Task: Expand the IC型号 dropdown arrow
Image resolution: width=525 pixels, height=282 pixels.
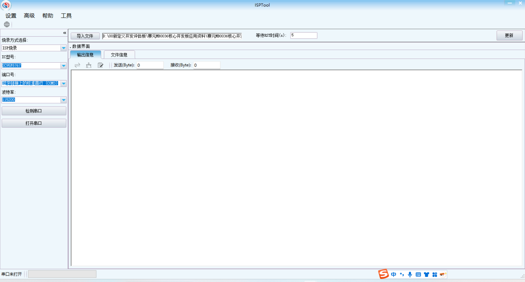Action: point(63,66)
